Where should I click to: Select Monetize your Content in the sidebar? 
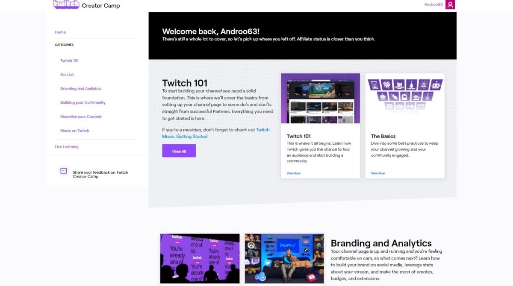point(80,117)
